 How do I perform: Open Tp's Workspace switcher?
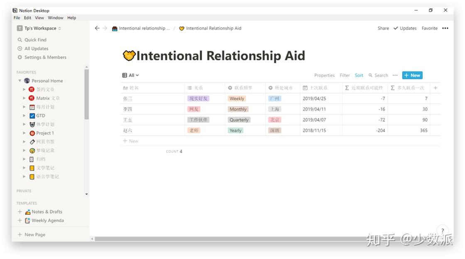[x=39, y=28]
